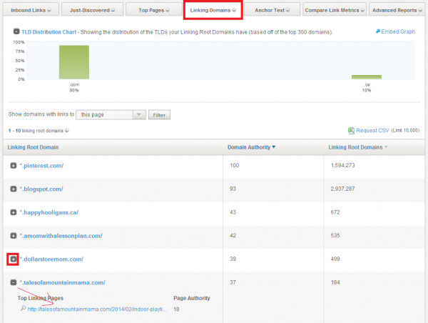Click the dollarstoremom linking domains value 499

335,259
